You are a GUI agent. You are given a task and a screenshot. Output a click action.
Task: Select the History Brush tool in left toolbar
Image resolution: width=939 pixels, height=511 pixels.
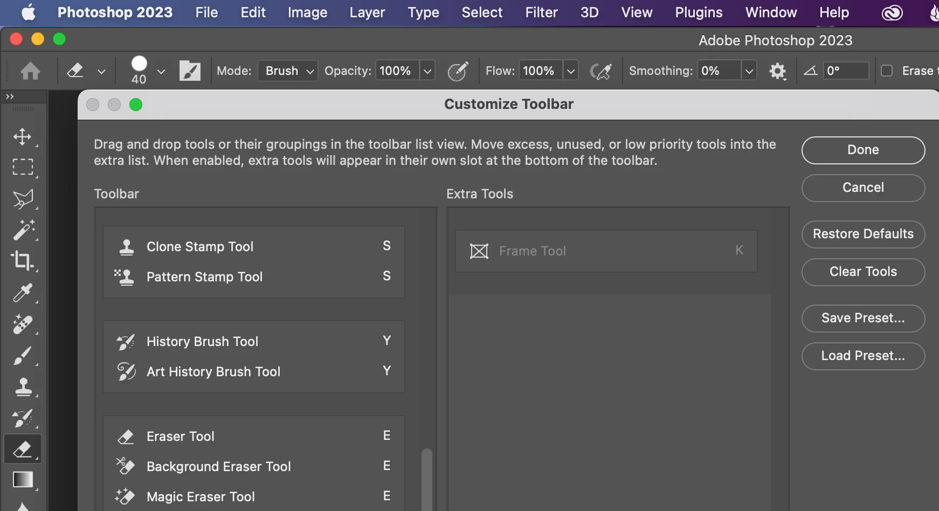click(x=23, y=418)
